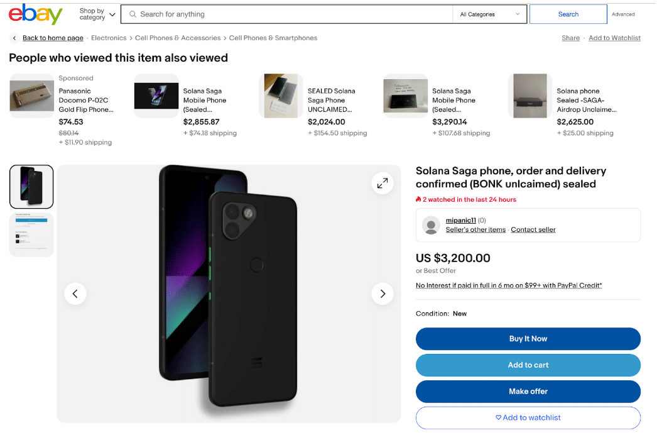This screenshot has height=440, width=657.
Task: Open the Contact seller link
Action: (x=533, y=230)
